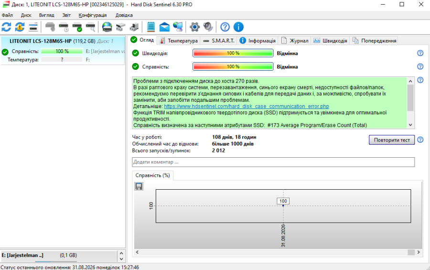
Task: Select the E: [Jarjestelman ..] partition row
Action: pyautogui.click(x=59, y=256)
